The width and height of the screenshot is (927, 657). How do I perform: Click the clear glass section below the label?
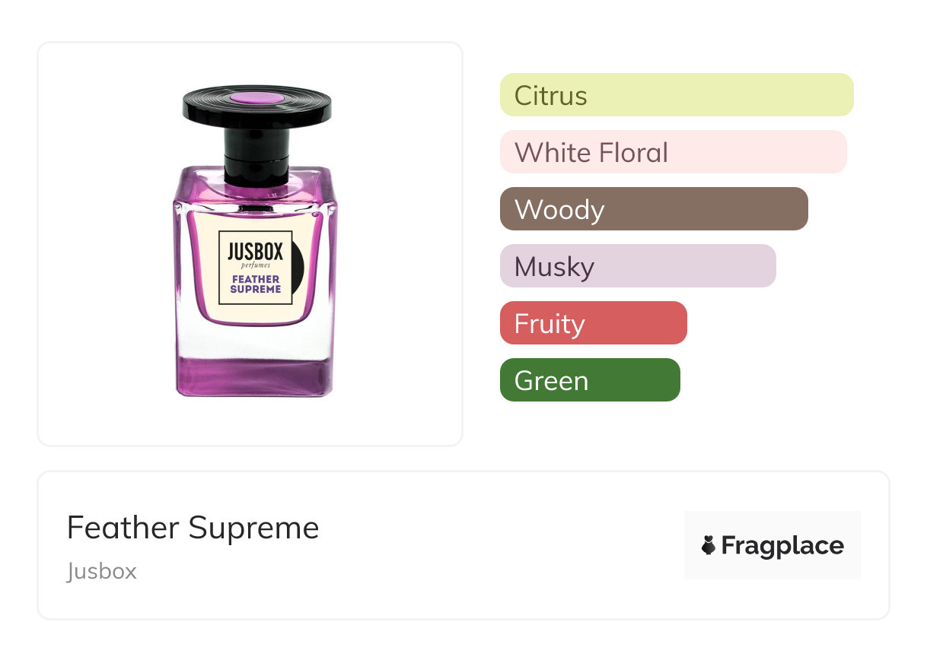click(253, 342)
